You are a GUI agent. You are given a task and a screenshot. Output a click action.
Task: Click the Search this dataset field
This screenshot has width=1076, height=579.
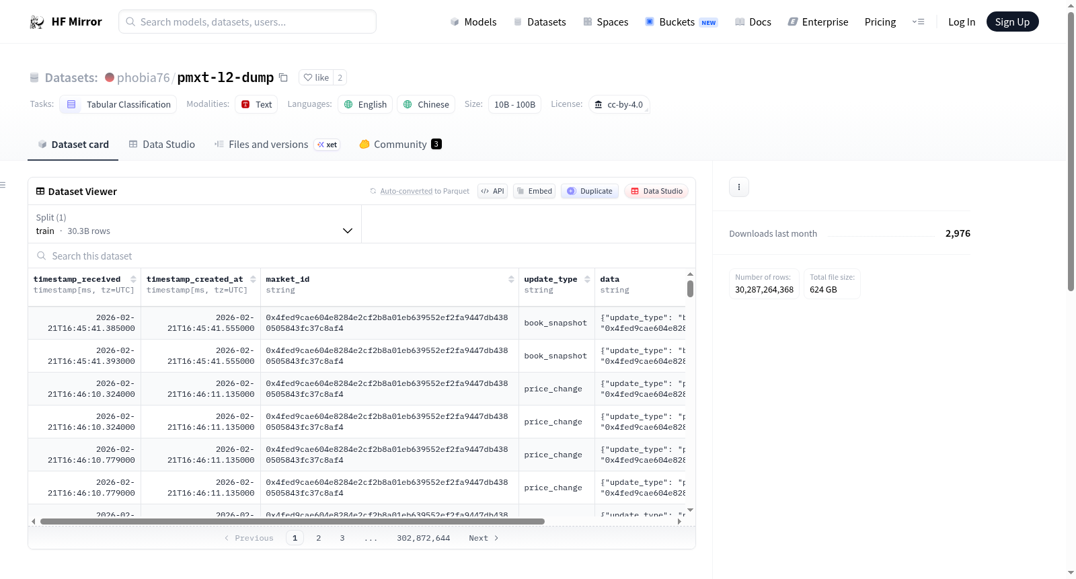(362, 256)
